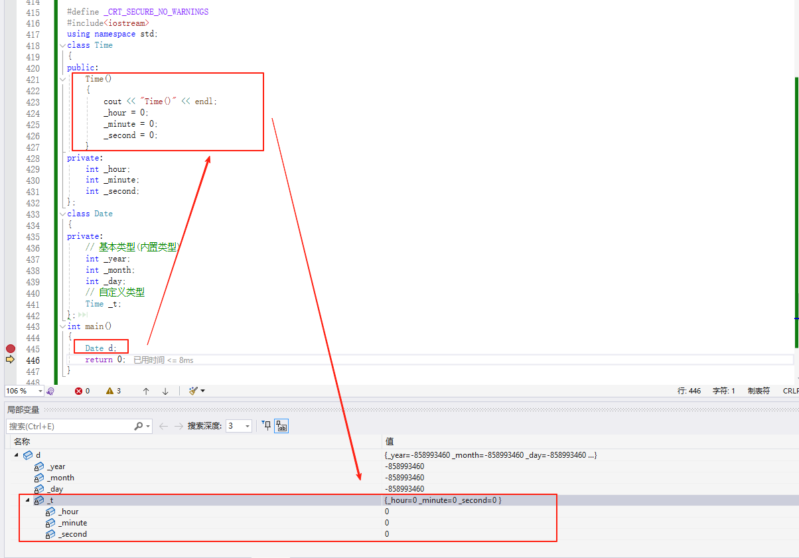799x558 pixels.
Task: Go to previous issue with up arrow
Action: coord(146,391)
